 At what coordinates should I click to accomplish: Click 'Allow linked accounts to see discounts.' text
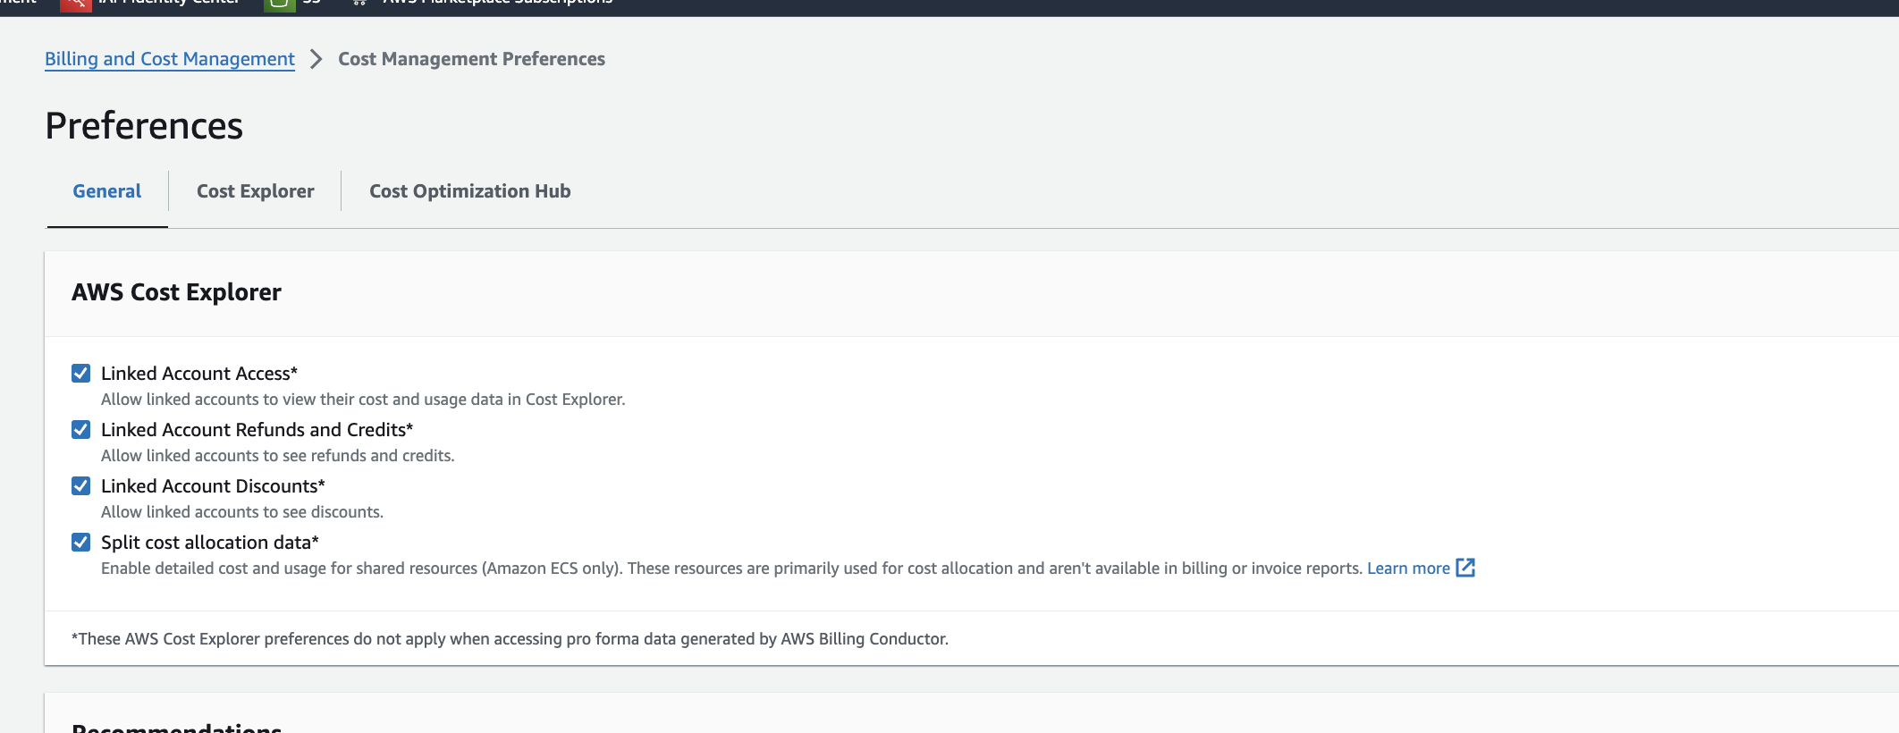tap(242, 512)
